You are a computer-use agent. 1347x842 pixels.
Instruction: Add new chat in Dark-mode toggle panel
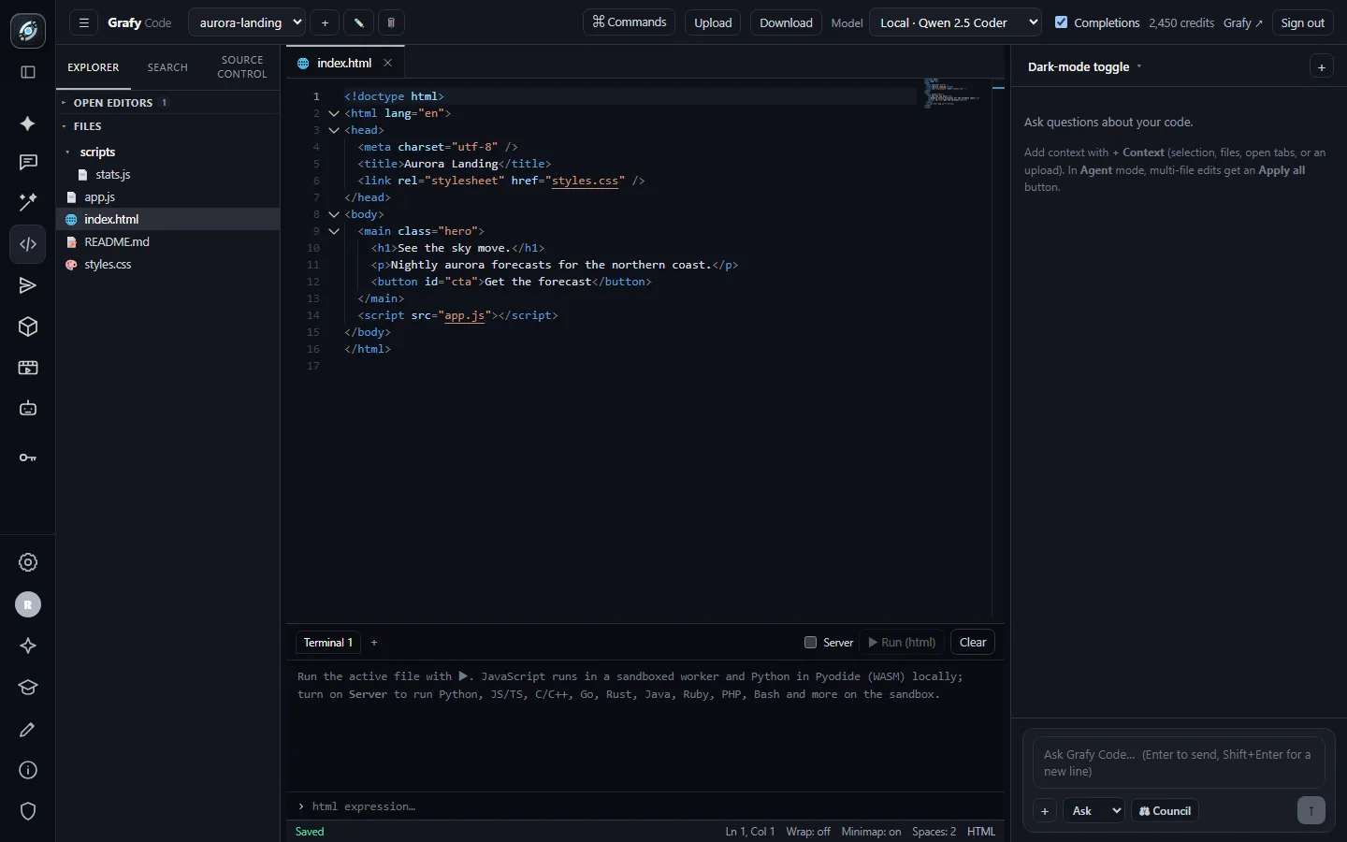click(1321, 67)
